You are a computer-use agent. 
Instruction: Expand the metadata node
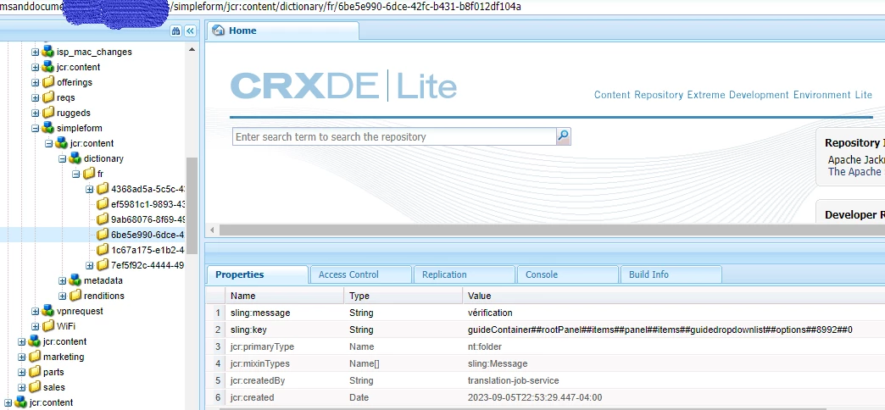(62, 280)
